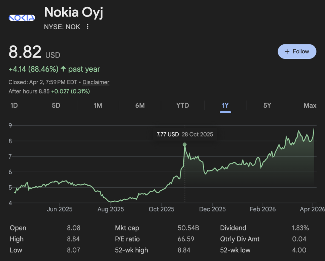The image size is (325, 261).
Task: Select the 1M time range tab
Action: tap(98, 105)
